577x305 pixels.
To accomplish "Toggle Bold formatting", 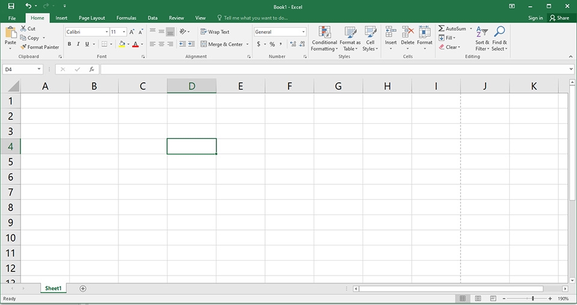I will pyautogui.click(x=69, y=44).
